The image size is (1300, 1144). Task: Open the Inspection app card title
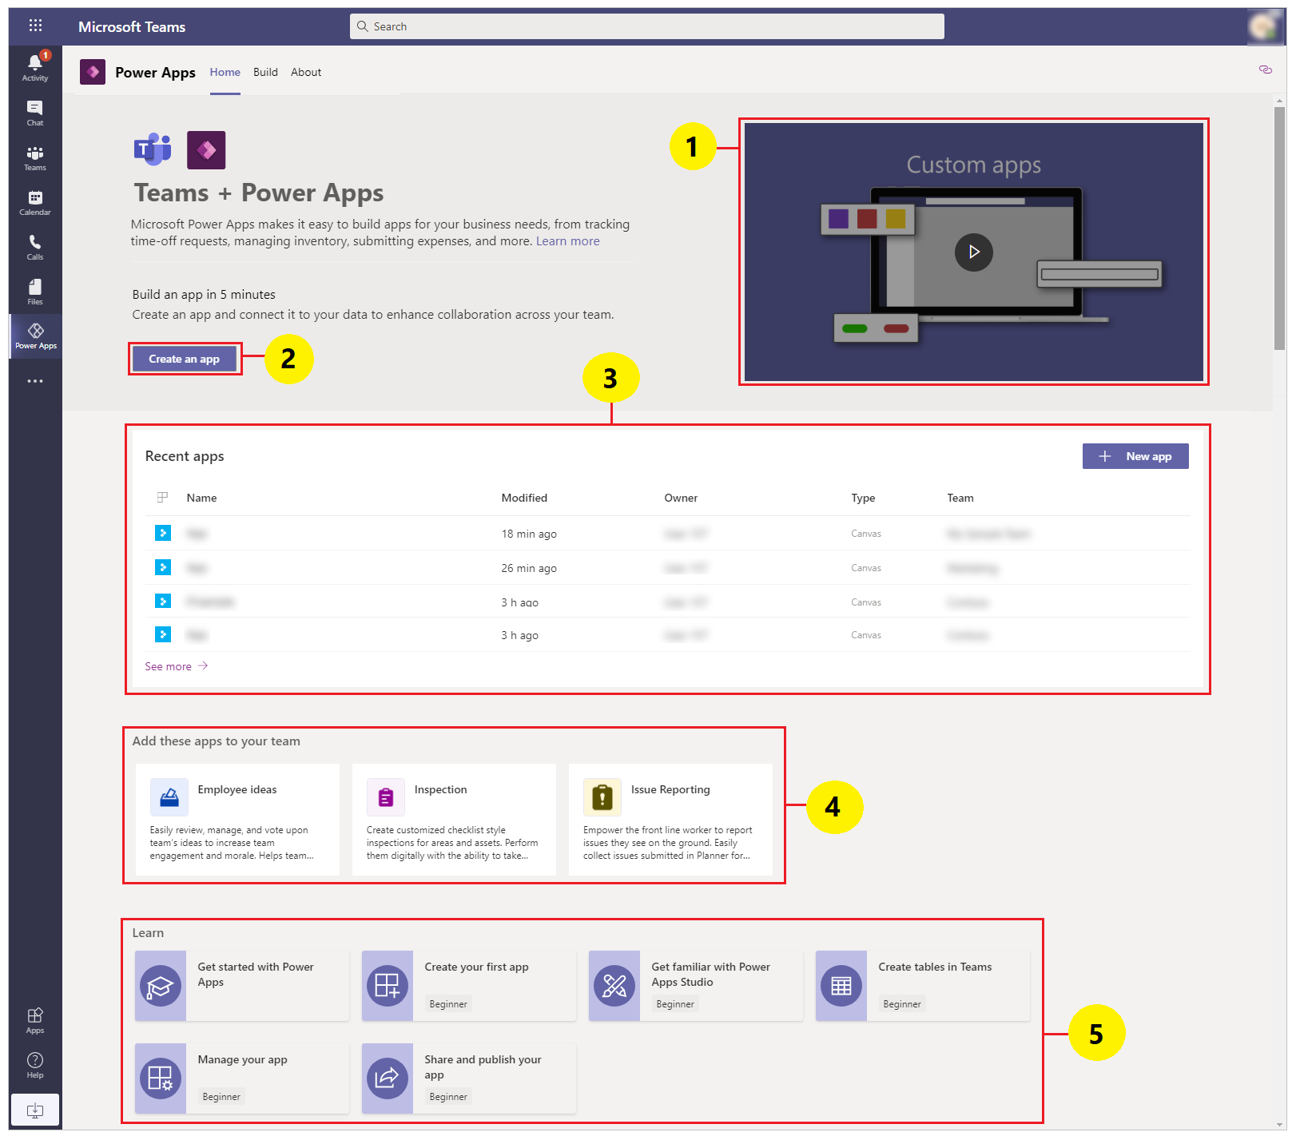tap(440, 789)
